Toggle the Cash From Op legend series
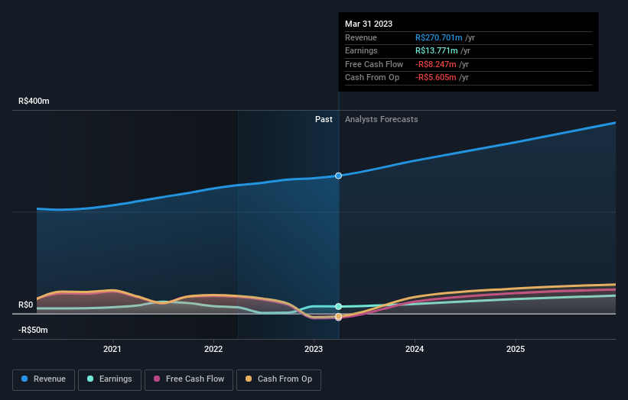Viewport: 628px width, 400px height. pyautogui.click(x=278, y=379)
